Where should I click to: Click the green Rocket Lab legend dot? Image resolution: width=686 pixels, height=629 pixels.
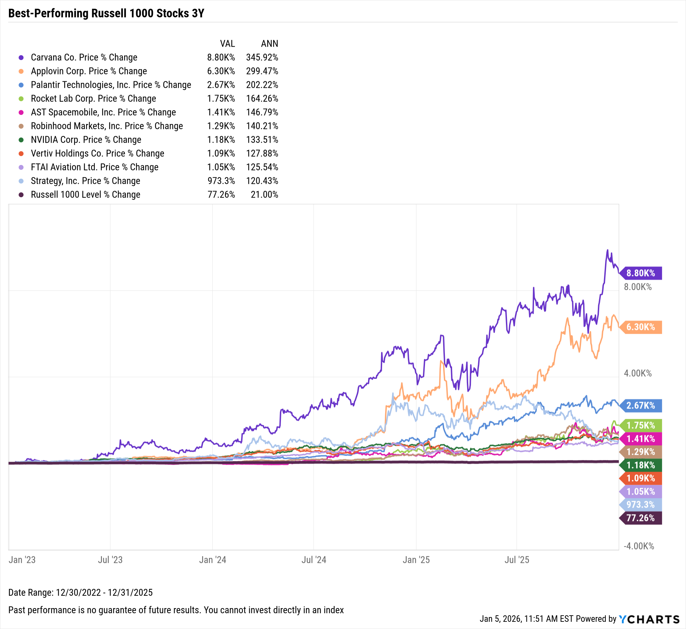pyautogui.click(x=21, y=99)
